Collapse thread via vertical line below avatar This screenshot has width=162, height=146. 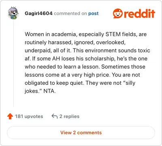[13, 64]
